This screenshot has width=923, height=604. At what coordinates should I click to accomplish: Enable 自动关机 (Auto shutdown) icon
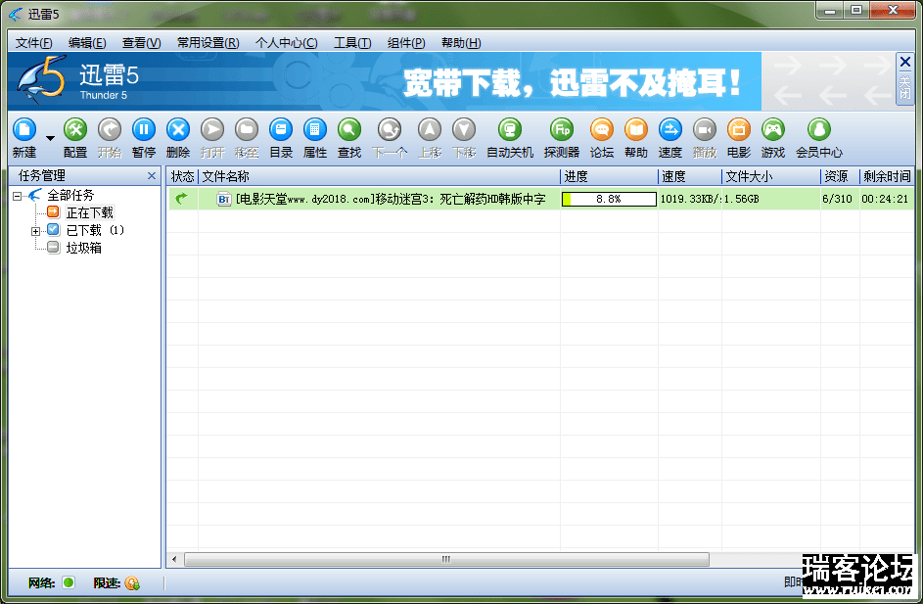(510, 130)
